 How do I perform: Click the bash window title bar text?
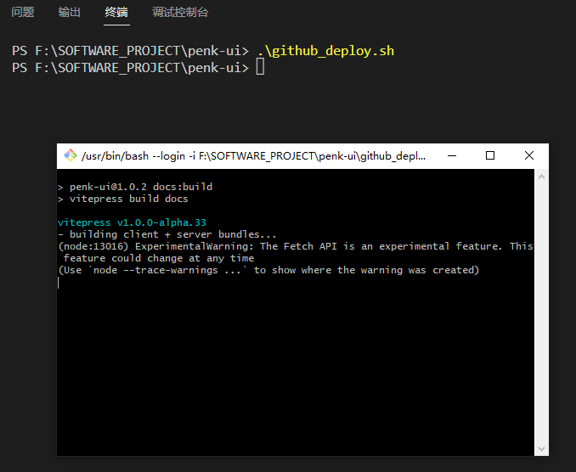(x=253, y=156)
